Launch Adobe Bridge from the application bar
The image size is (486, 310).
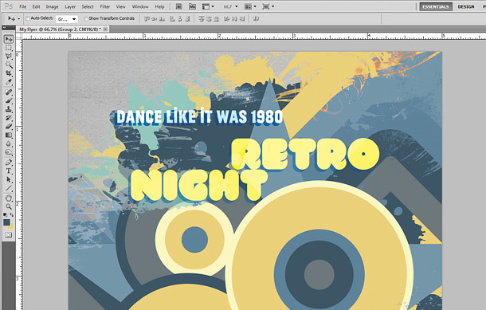(178, 6)
